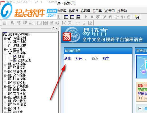Click the same height icon
The image size is (147, 113).
84,23
